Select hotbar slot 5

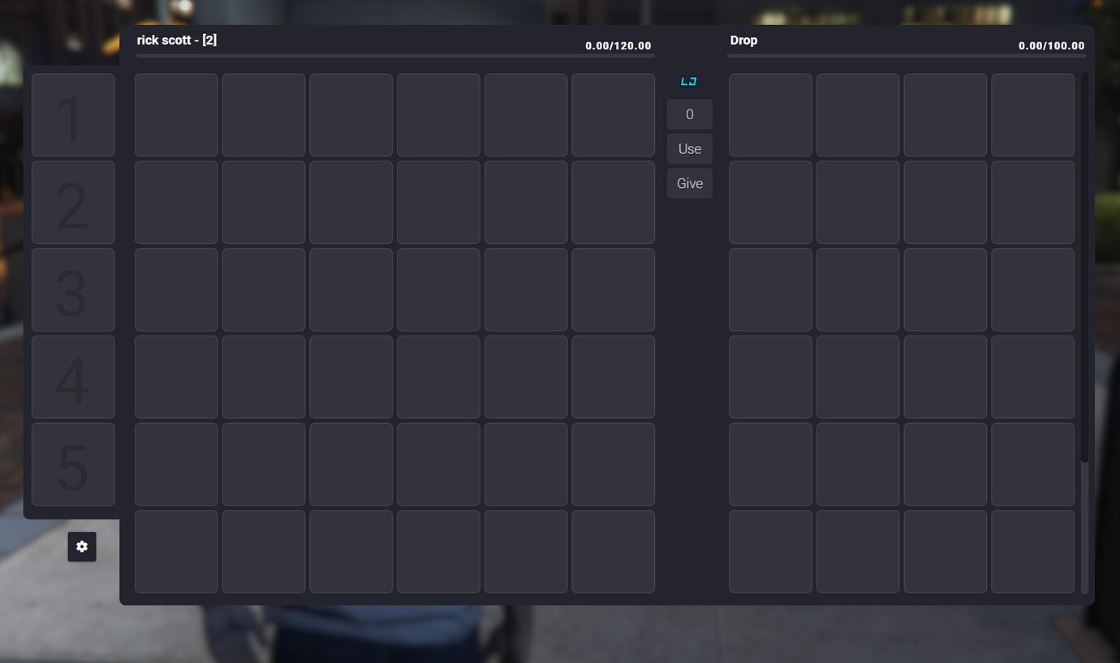[x=73, y=464]
